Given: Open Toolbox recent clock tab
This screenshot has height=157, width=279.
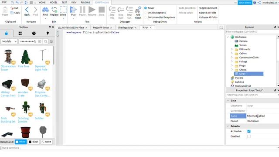Looking at the screenshot, I should coord(34,33).
